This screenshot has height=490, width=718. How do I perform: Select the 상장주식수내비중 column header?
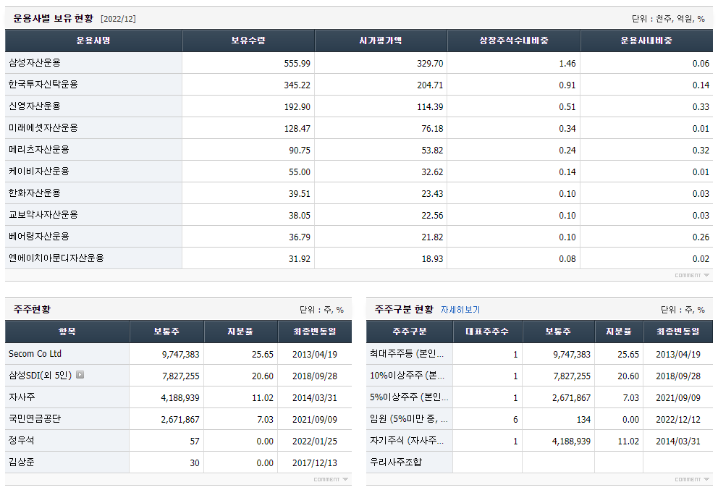pyautogui.click(x=514, y=41)
